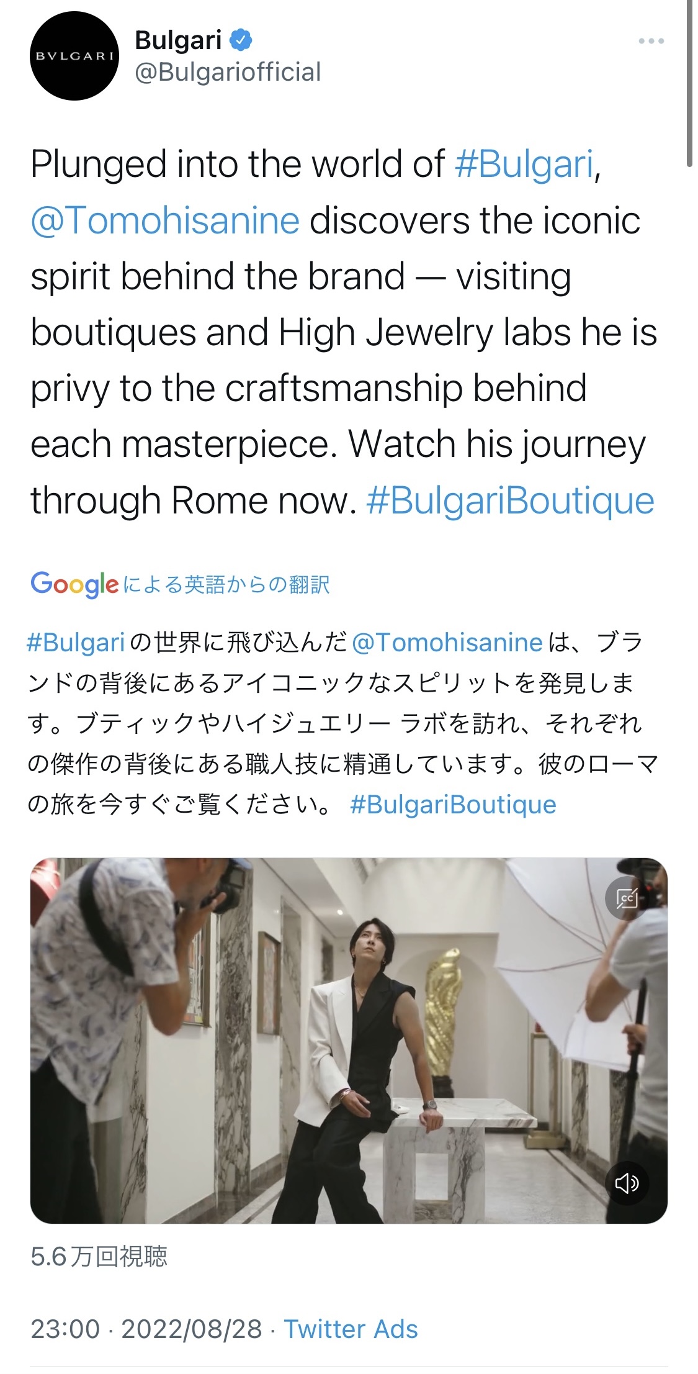Open #BulgariBoutique in the Japanese translation
The image size is (698, 1374).
[453, 805]
